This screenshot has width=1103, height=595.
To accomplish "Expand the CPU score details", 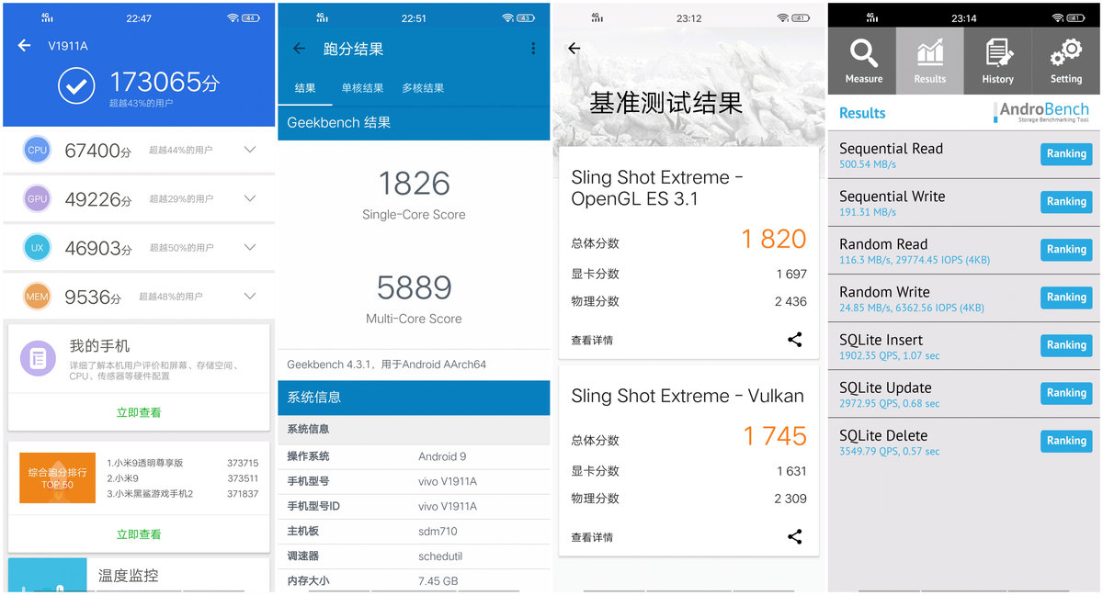I will pyautogui.click(x=250, y=150).
